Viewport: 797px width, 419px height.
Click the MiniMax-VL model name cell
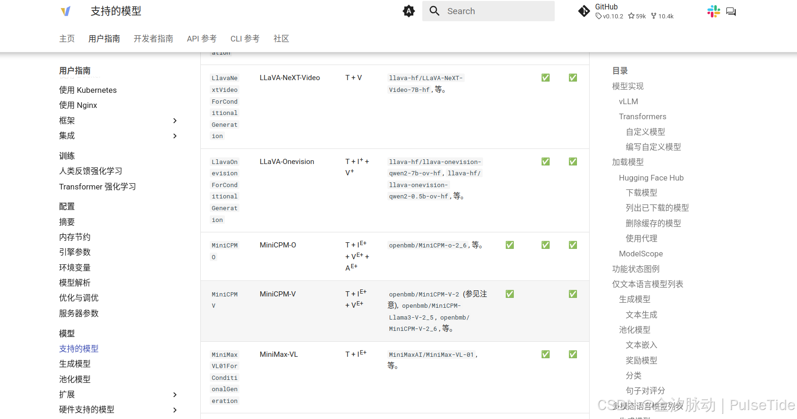(x=279, y=354)
